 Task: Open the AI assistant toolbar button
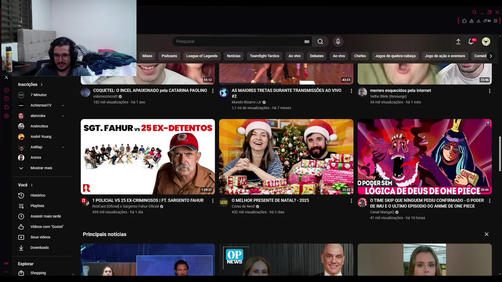(x=487, y=21)
